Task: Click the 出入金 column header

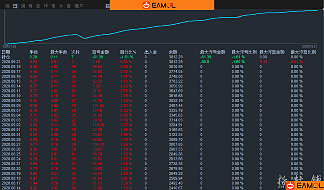Action: [151, 52]
